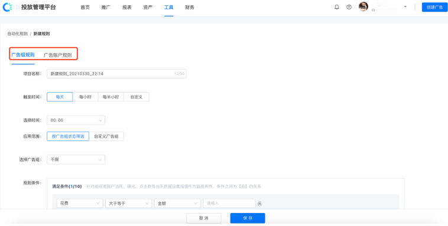
Task: Click the 保存 button
Action: point(248,218)
